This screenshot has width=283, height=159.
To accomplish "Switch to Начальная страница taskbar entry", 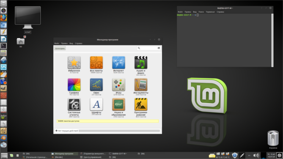I will [35, 157].
